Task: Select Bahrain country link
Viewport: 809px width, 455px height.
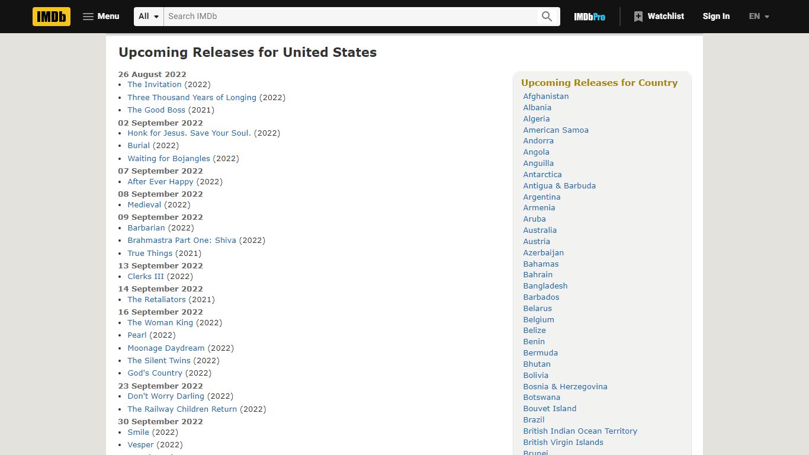Action: (x=538, y=275)
